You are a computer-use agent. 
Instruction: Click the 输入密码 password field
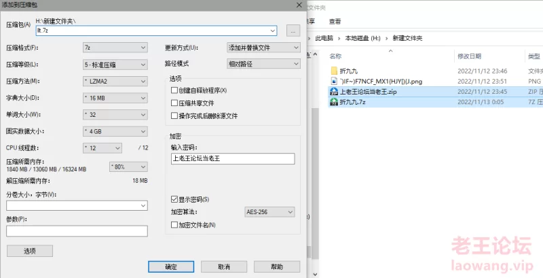pyautogui.click(x=233, y=159)
